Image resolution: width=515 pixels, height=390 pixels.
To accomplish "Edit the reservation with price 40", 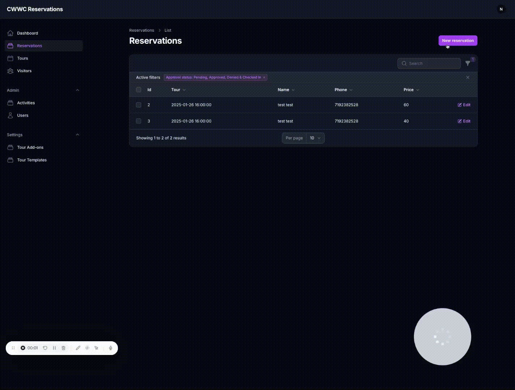I will (x=464, y=121).
